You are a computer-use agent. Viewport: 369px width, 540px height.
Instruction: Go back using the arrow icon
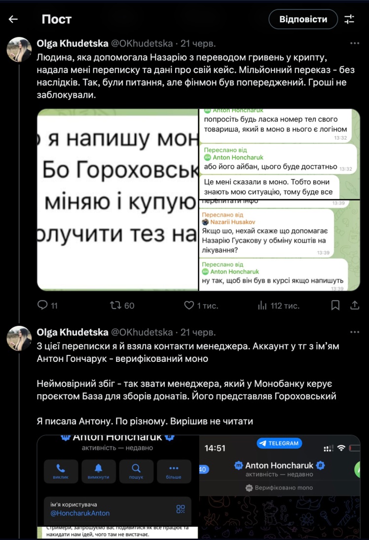13,19
